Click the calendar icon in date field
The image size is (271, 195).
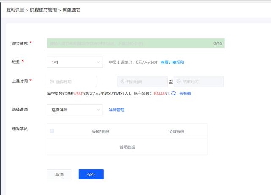[x=52, y=81]
